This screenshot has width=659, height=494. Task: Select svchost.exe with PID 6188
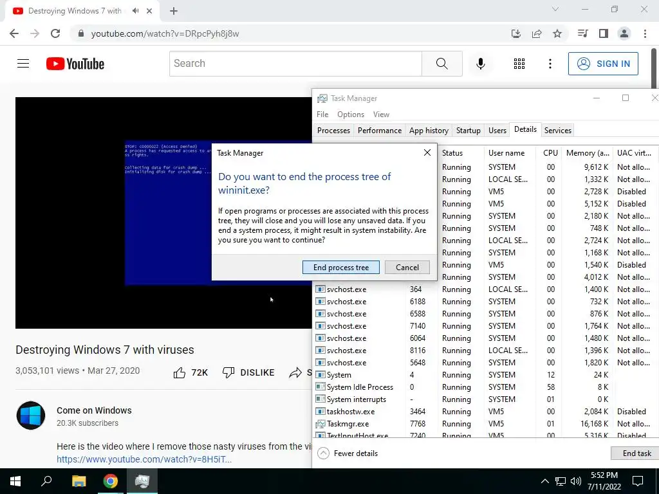click(487, 302)
